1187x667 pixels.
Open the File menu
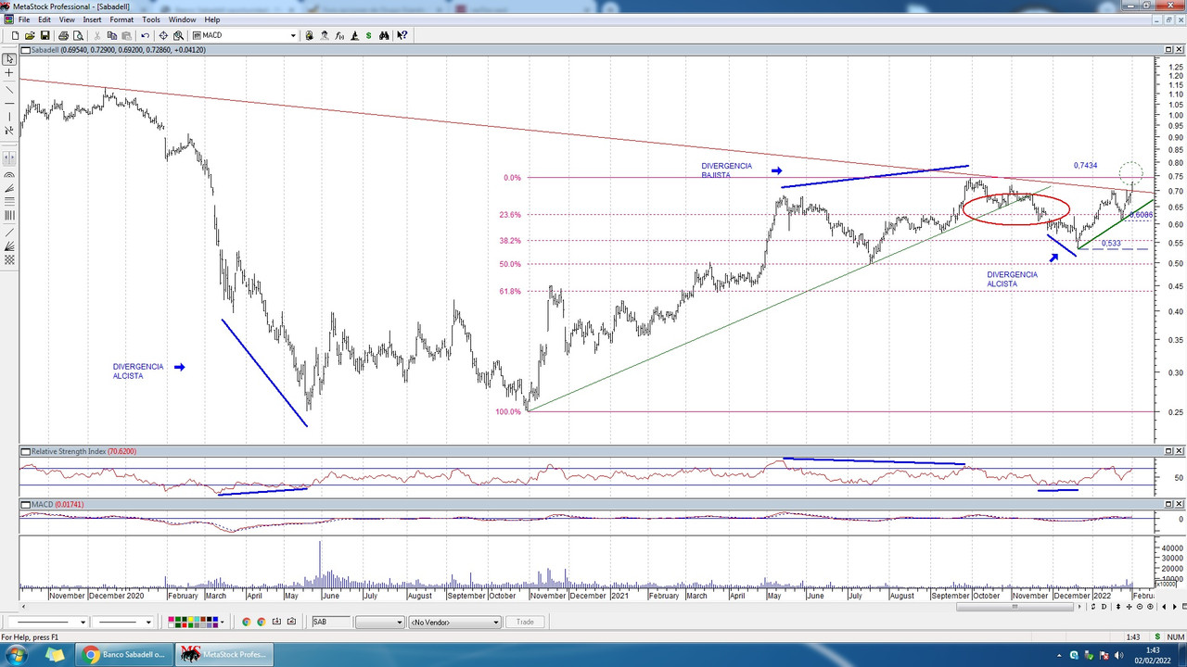(24, 19)
